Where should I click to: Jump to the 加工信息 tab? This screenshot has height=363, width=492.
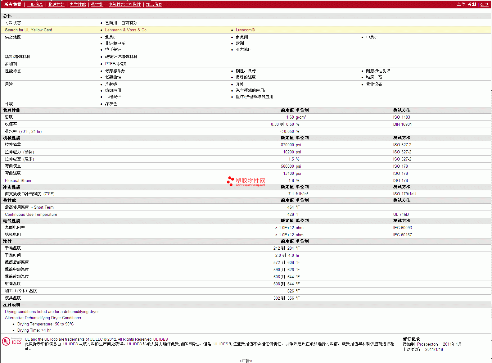tap(154, 4)
